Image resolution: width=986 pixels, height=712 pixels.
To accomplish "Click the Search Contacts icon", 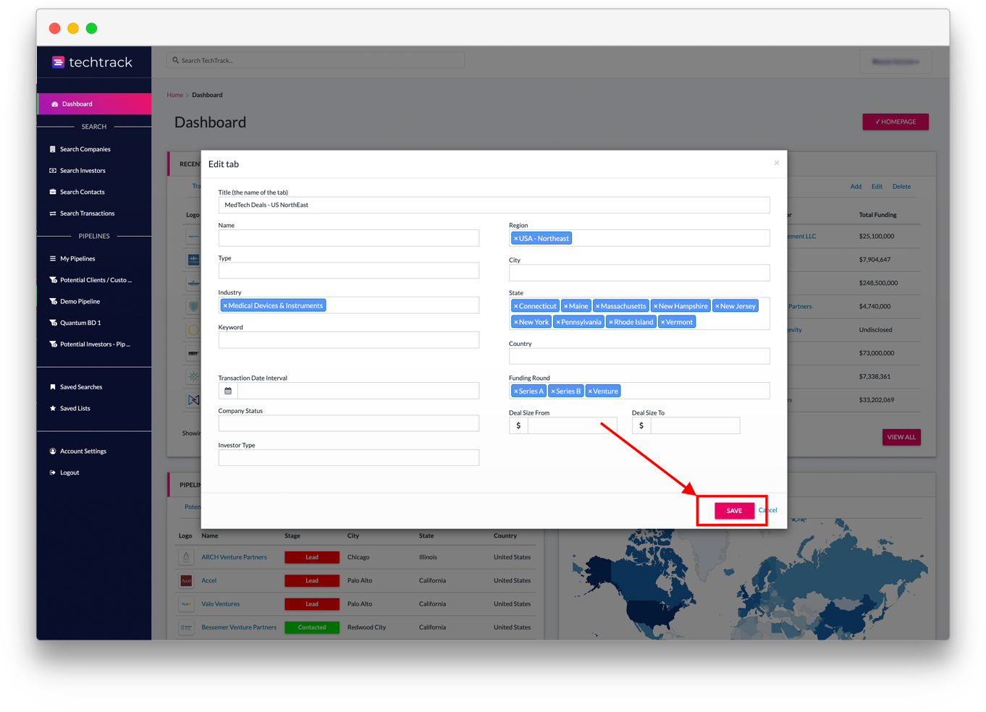I will pyautogui.click(x=52, y=192).
